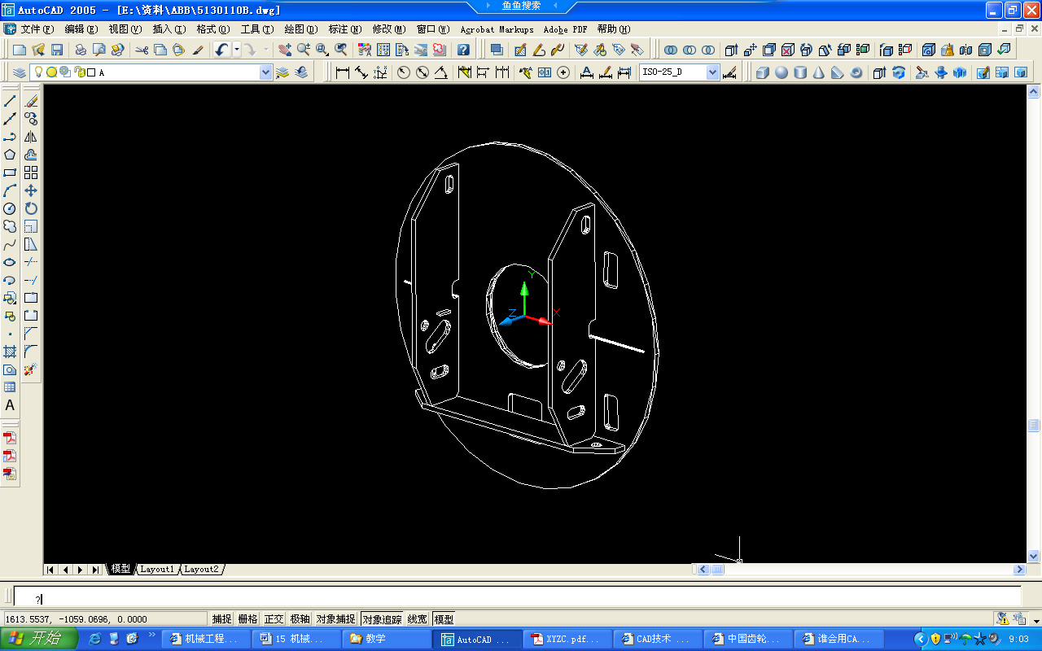Create a solid Sphere from Solids toolbar
Viewport: 1042px width, 651px height.
[x=781, y=72]
